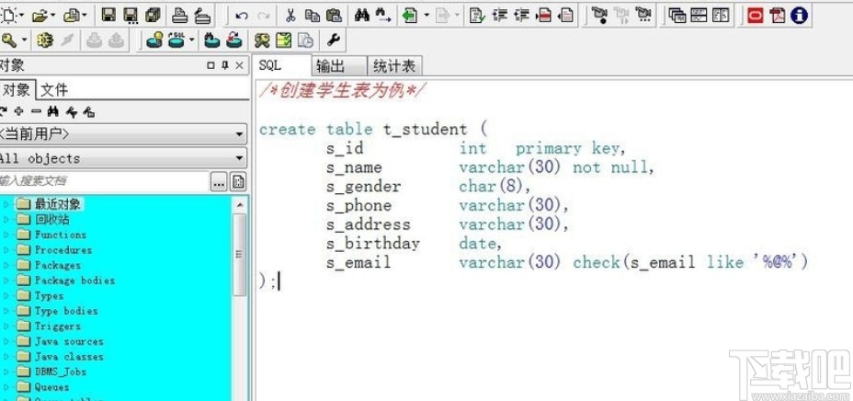Switch to the SQL tab
Screen dimensions: 853x401
tap(280, 66)
